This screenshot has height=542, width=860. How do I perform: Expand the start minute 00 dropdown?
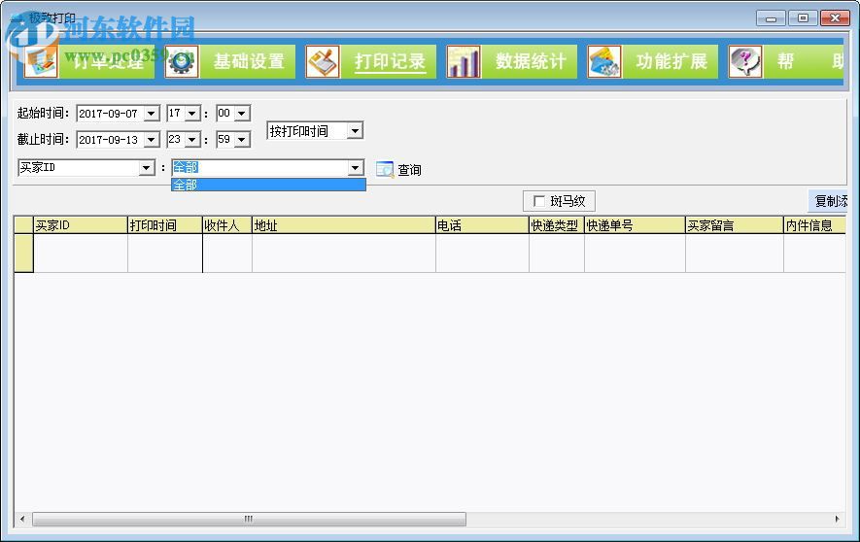[241, 114]
